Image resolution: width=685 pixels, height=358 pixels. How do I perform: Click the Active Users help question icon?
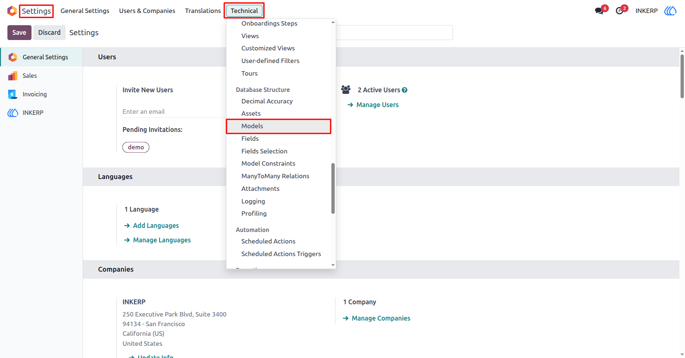coord(404,90)
